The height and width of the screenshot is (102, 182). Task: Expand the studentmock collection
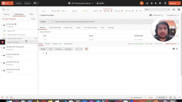tap(2, 63)
